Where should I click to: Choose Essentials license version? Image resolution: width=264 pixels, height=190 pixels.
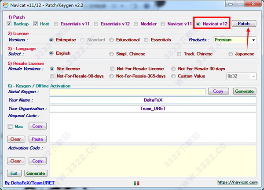[146, 40]
